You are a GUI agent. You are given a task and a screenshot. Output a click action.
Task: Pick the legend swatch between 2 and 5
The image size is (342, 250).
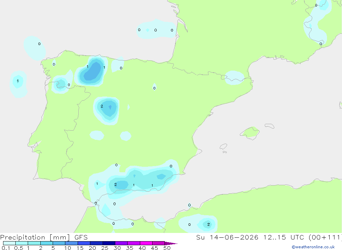click(47, 243)
